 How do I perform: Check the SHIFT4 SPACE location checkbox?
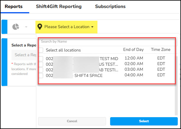41,75
